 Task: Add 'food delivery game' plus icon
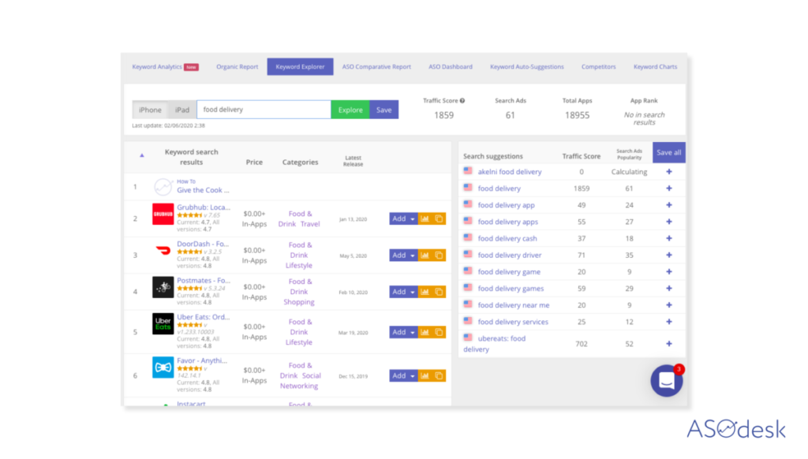point(669,271)
